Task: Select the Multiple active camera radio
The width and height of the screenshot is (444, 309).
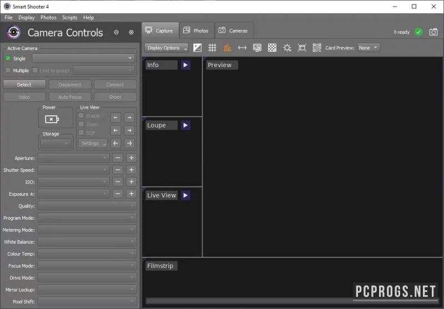Action: 8,70
